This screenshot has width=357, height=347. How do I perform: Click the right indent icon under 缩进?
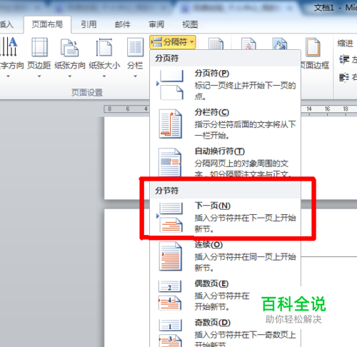344,78
